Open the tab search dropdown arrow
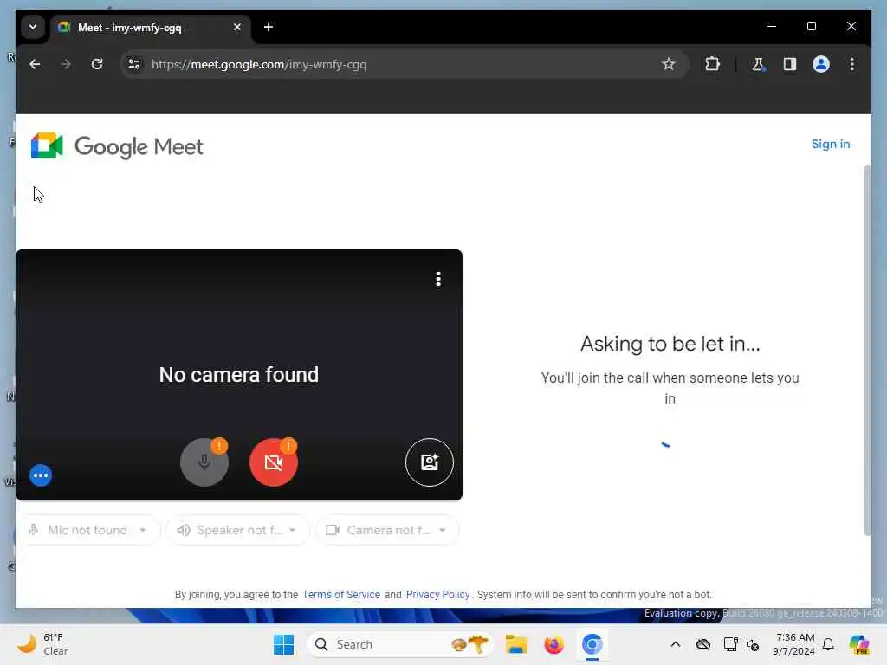Image resolution: width=887 pixels, height=665 pixels. click(x=33, y=27)
